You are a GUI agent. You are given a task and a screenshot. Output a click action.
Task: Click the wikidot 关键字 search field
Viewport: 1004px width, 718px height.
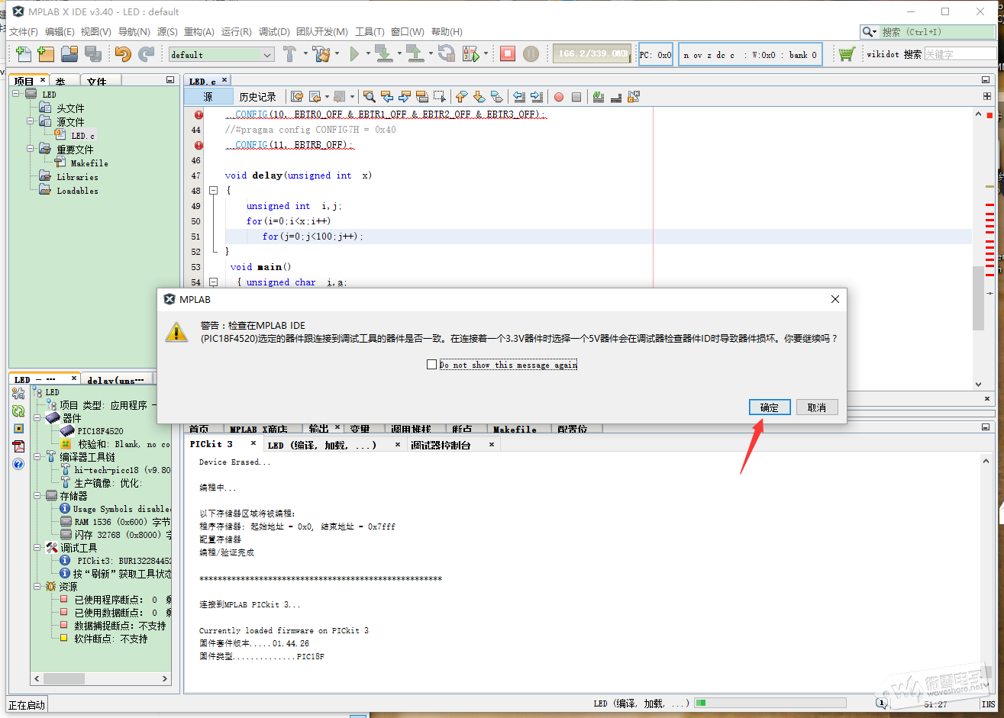point(960,54)
